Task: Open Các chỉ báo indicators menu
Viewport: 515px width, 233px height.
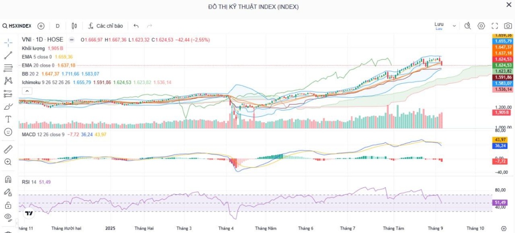Action: [x=106, y=26]
